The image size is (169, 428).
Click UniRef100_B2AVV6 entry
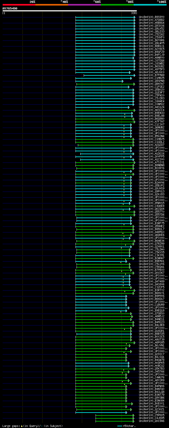(152, 183)
